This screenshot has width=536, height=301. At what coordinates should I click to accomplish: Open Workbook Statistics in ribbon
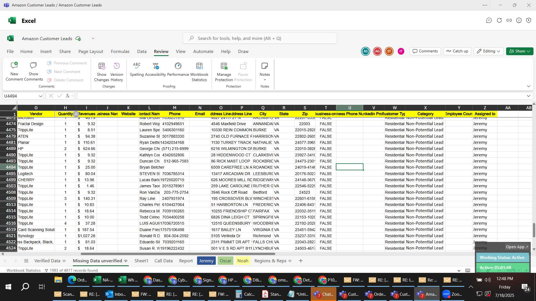[x=199, y=72]
